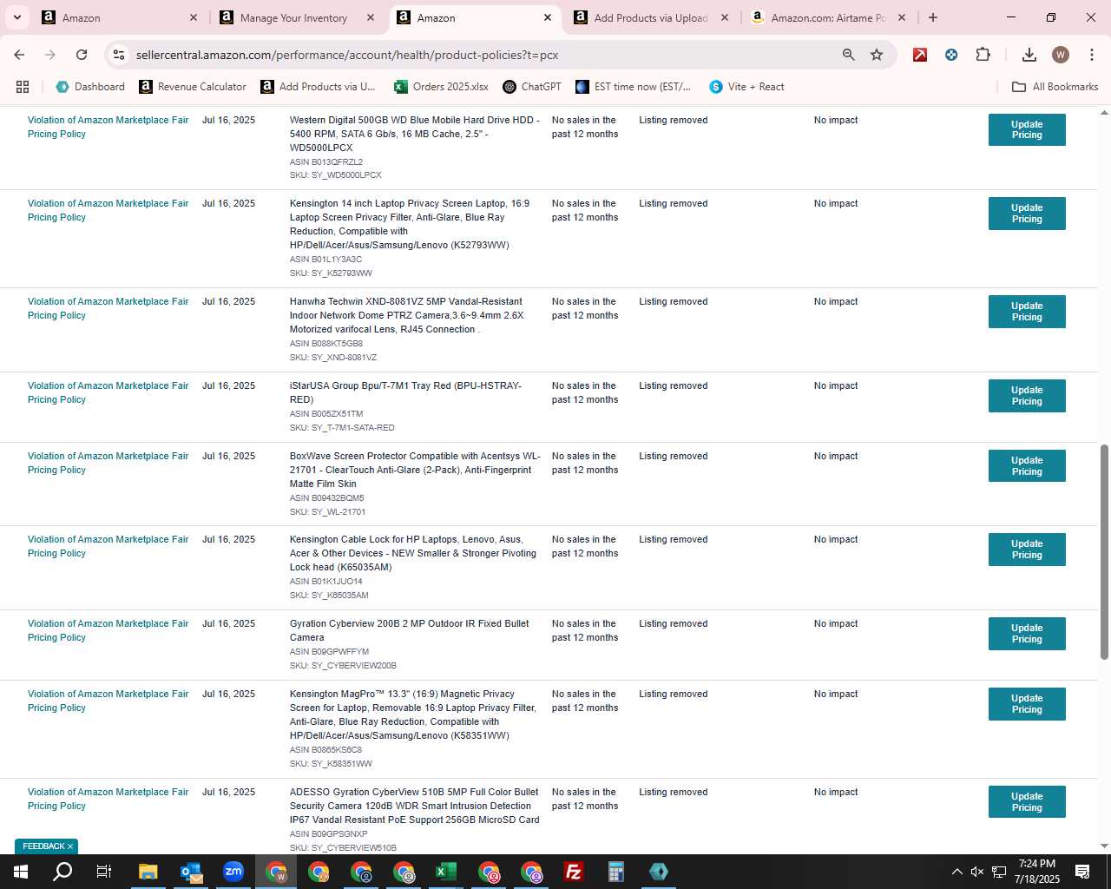The height and width of the screenshot is (889, 1111).
Task: Close the Add Products via Upload tab
Action: pos(725,17)
